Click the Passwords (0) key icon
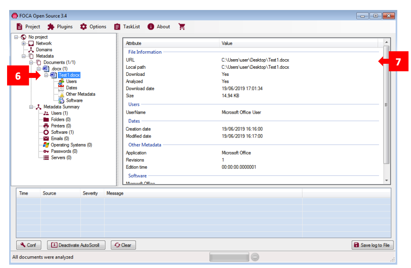The height and width of the screenshot is (268, 411). coord(46,151)
